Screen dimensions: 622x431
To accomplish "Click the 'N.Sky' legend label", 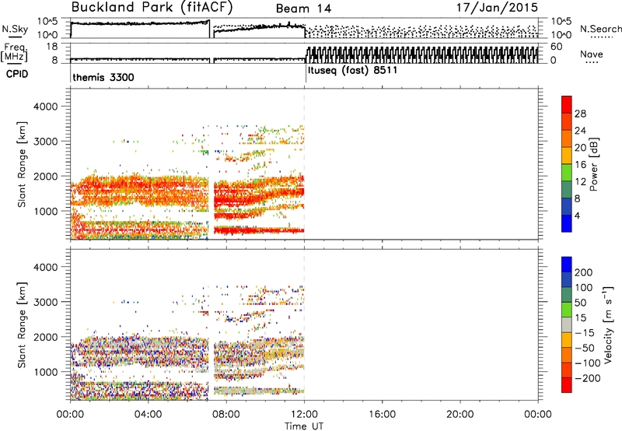I will [x=15, y=29].
